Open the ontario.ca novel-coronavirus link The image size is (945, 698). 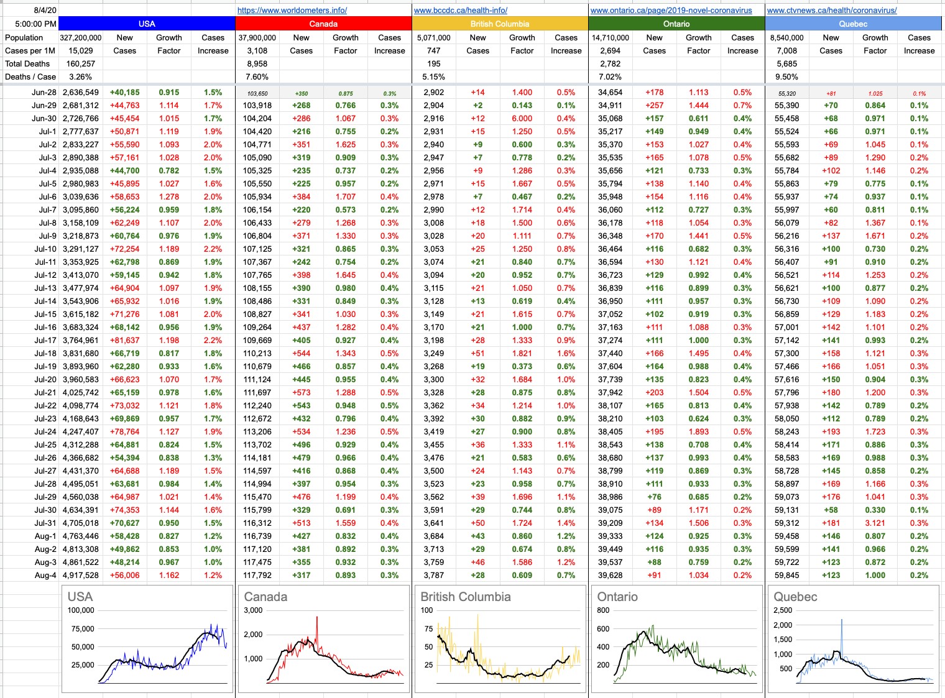[x=671, y=10]
